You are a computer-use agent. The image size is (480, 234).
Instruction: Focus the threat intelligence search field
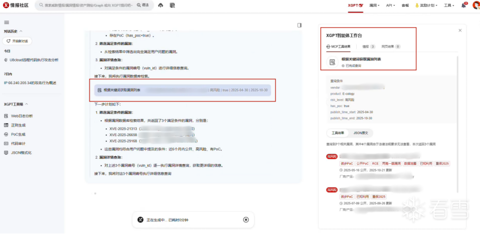(x=89, y=5)
